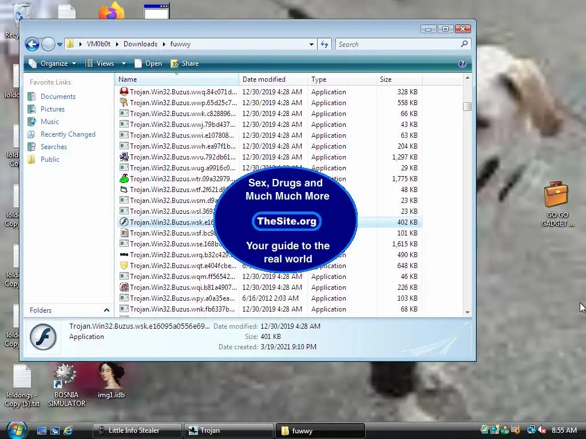586x439 pixels.
Task: Expand the arrow after Downloads breadcrumb
Action: tap(164, 44)
